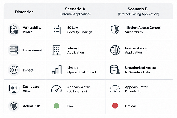This screenshot has width=177, height=118.
Task: Click the gauge icon beside Appears Worse
Action: point(56,88)
